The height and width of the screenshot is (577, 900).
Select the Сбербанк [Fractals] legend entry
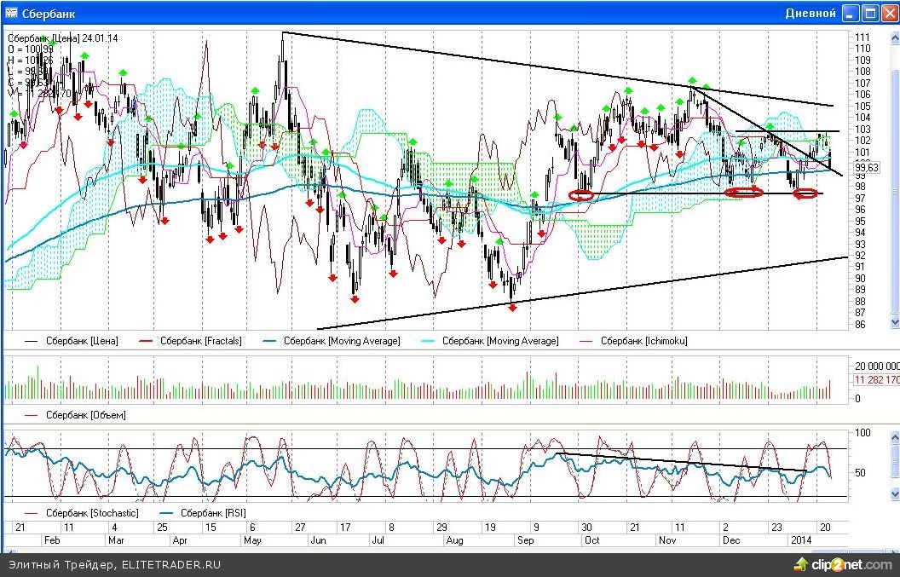(190, 341)
